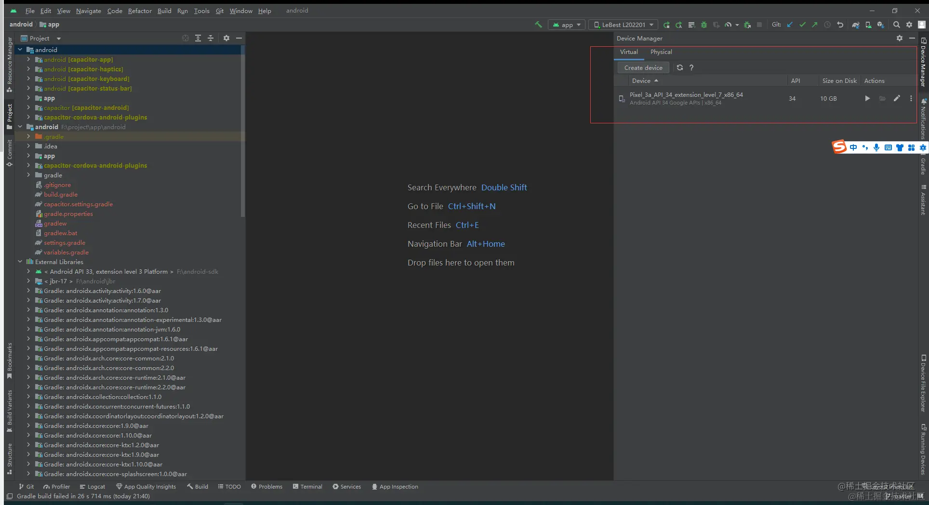Select the Virtual devices tab
The height and width of the screenshot is (505, 929).
click(x=629, y=52)
